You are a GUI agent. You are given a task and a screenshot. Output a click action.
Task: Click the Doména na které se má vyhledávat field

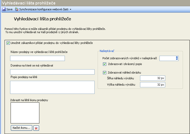click(x=52, y=72)
